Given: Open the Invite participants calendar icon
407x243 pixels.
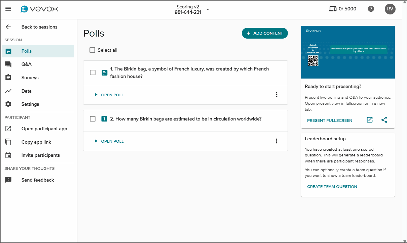Looking at the screenshot, I should (x=8, y=155).
